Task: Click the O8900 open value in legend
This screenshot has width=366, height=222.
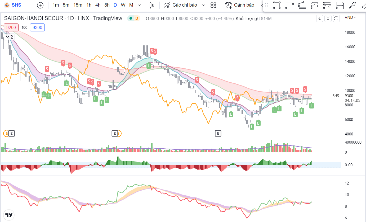Action: coord(153,18)
